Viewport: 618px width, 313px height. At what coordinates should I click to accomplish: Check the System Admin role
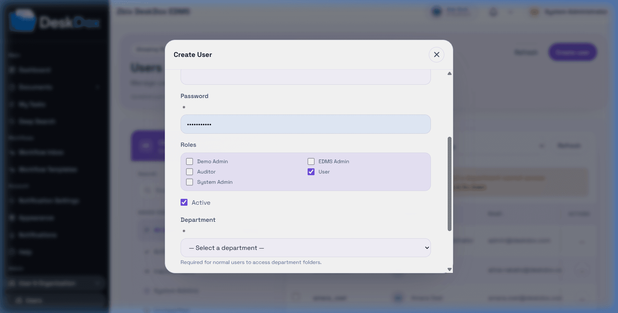(190, 182)
